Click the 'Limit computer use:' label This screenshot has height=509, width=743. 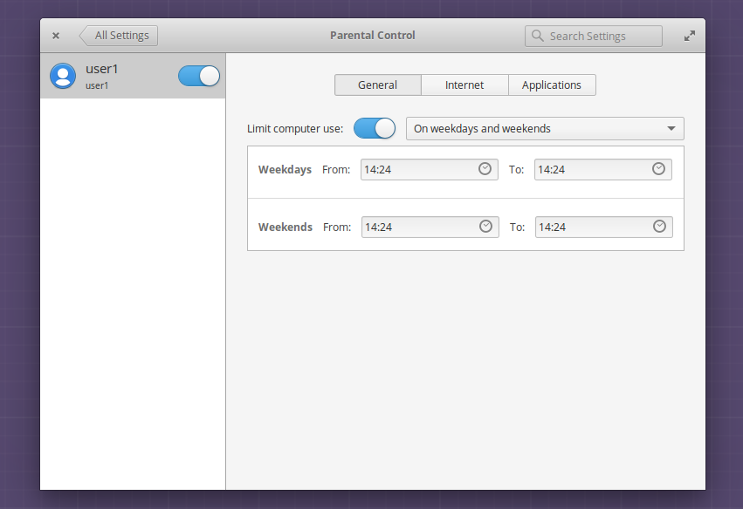[295, 129]
